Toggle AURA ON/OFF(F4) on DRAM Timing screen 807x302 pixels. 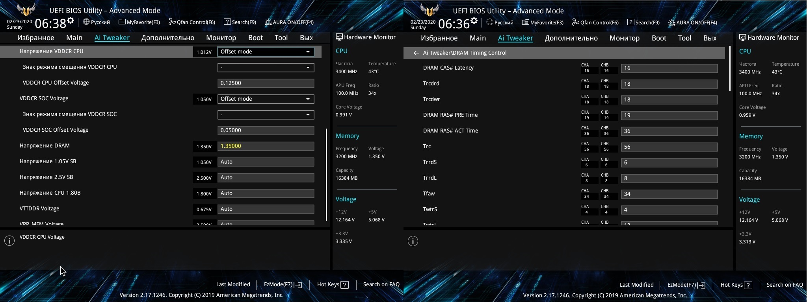pos(693,22)
